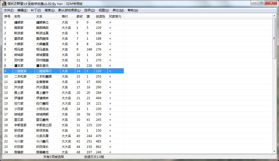Click scrollbar up arrow
The height and width of the screenshot is (161, 279).
tap(274, 16)
